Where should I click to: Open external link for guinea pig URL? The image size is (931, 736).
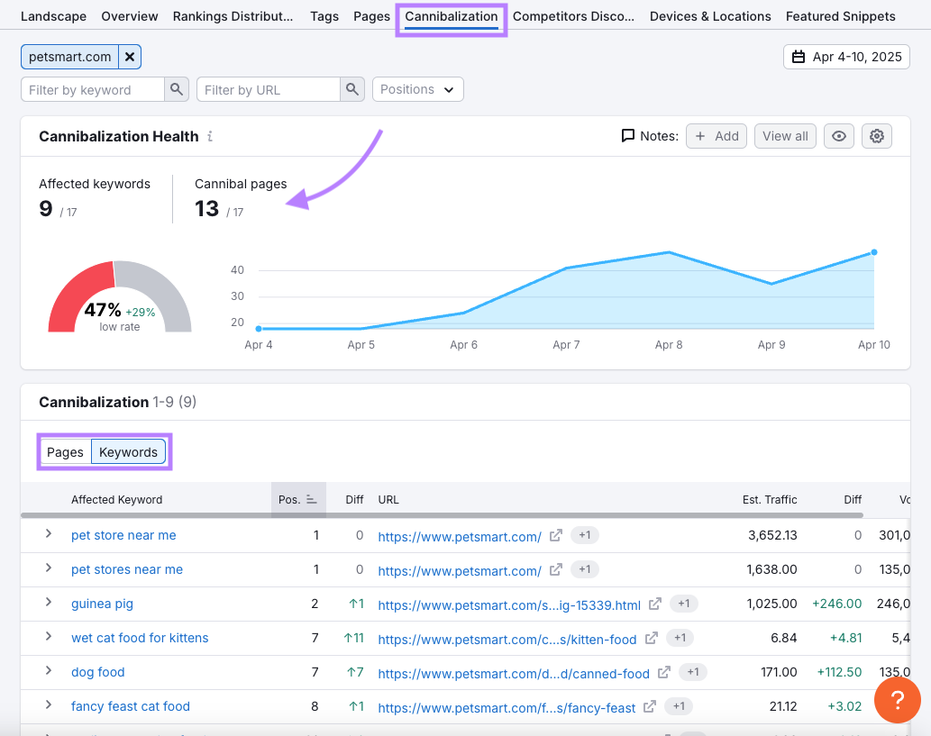click(x=655, y=604)
